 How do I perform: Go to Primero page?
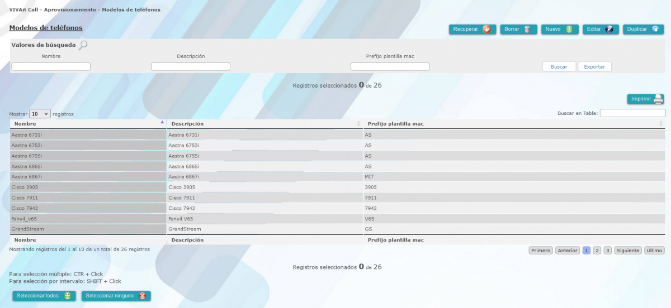tap(541, 251)
